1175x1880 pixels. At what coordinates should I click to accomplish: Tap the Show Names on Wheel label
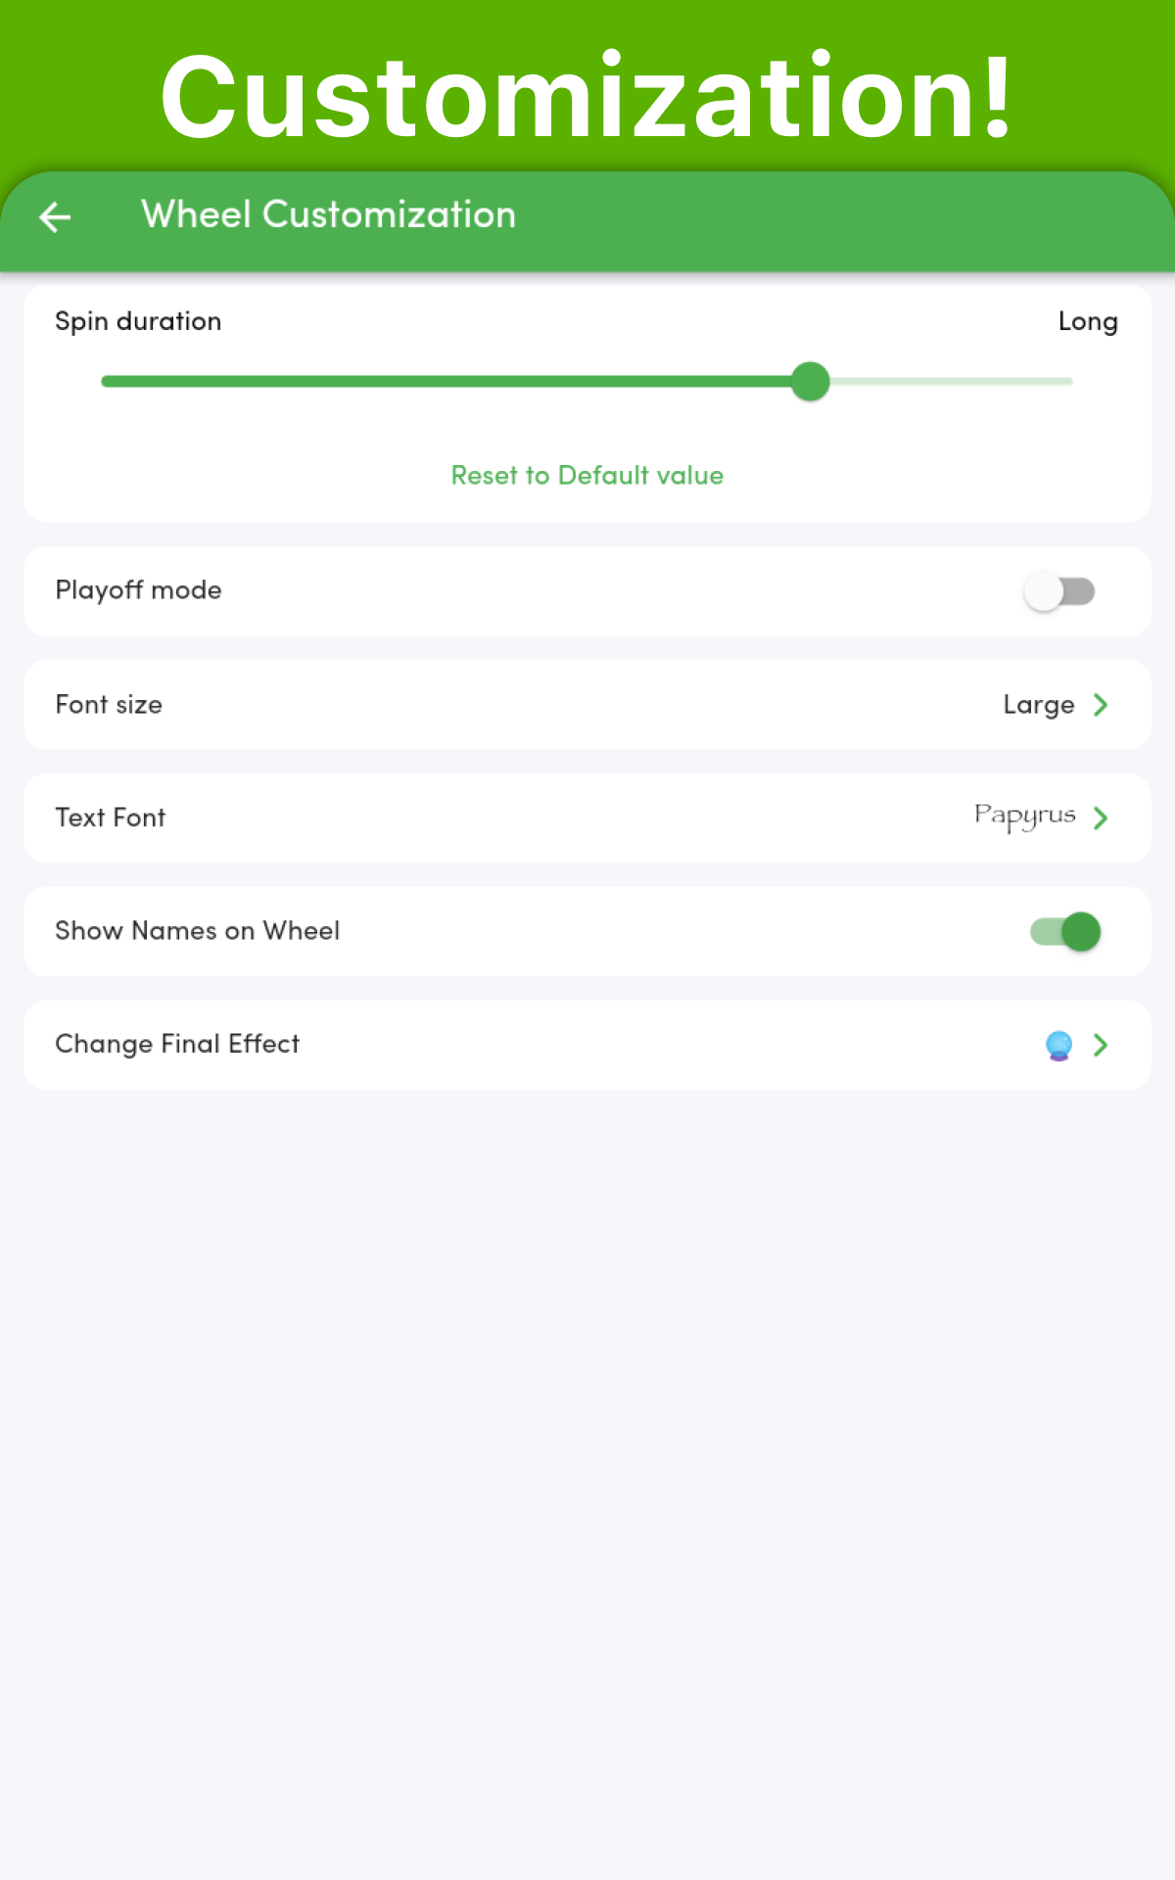tap(197, 930)
